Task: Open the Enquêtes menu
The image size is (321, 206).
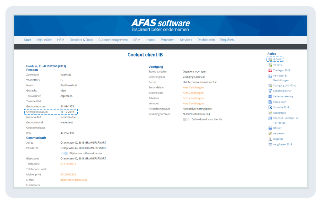Action: (x=227, y=40)
